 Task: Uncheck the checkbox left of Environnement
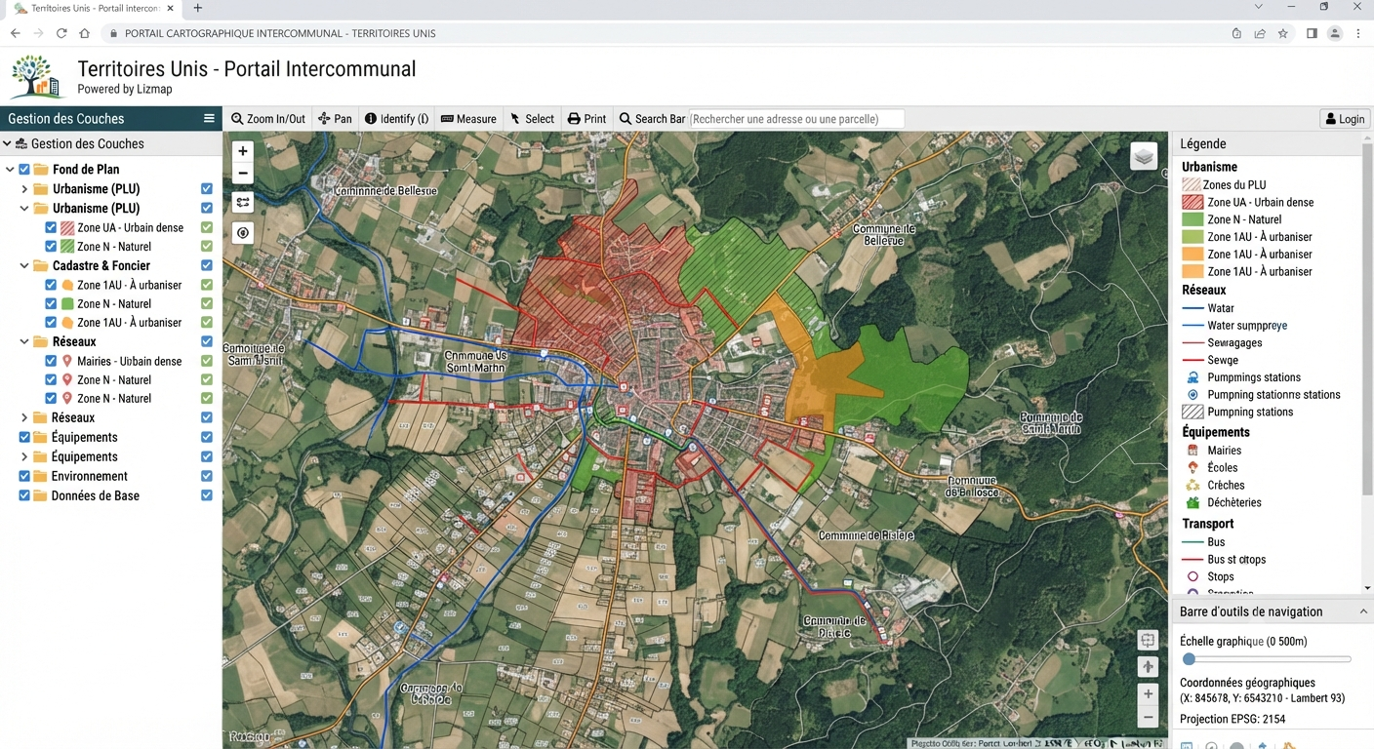24,476
